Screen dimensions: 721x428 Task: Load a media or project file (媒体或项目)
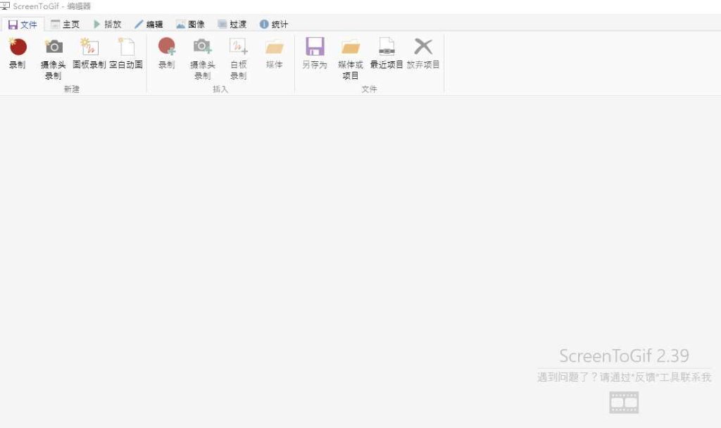349,56
